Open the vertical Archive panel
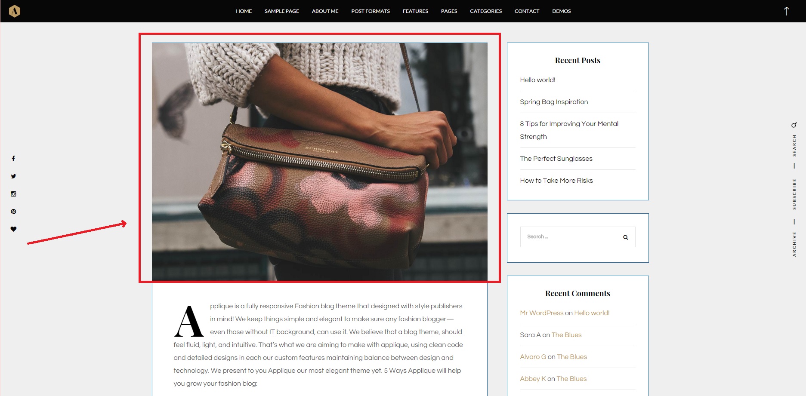 [794, 244]
